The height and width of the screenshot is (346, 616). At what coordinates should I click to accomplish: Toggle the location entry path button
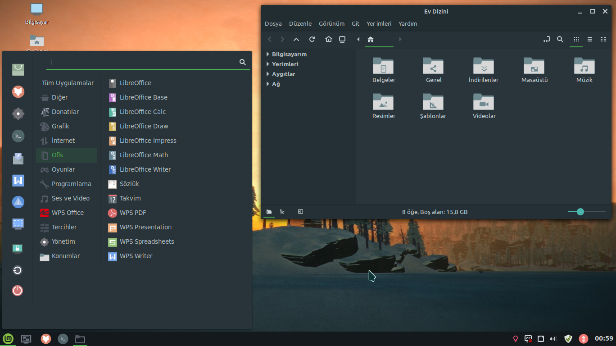click(547, 39)
